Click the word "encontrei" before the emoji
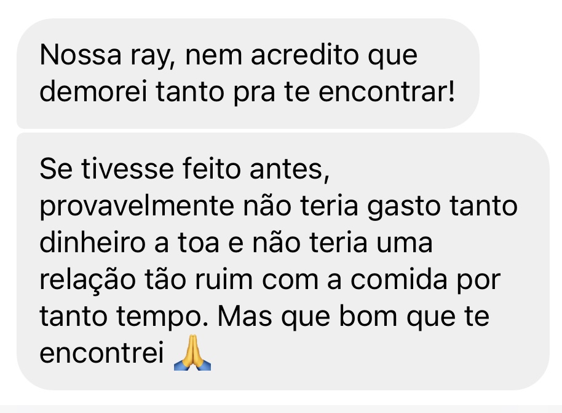The width and height of the screenshot is (562, 413). click(x=102, y=353)
